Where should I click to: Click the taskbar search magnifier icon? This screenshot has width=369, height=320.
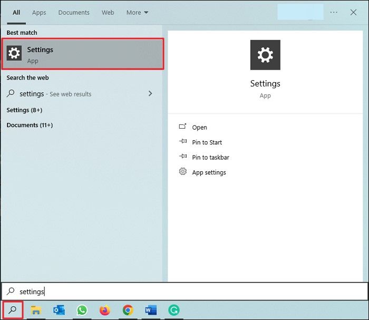(x=13, y=311)
